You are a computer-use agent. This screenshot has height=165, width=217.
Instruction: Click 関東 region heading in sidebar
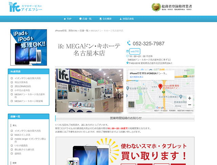click(x=15, y=163)
